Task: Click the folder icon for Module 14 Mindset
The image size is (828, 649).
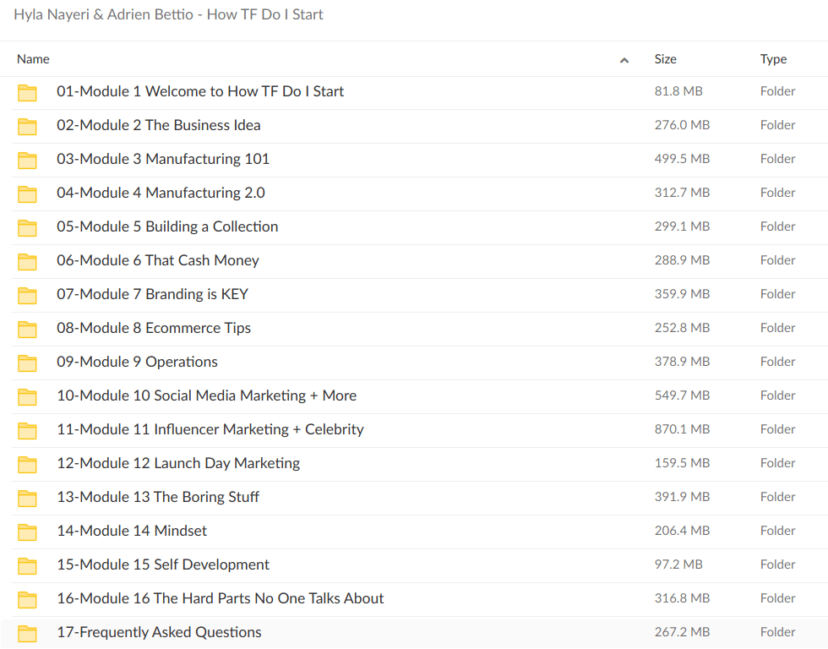Action: point(27,531)
